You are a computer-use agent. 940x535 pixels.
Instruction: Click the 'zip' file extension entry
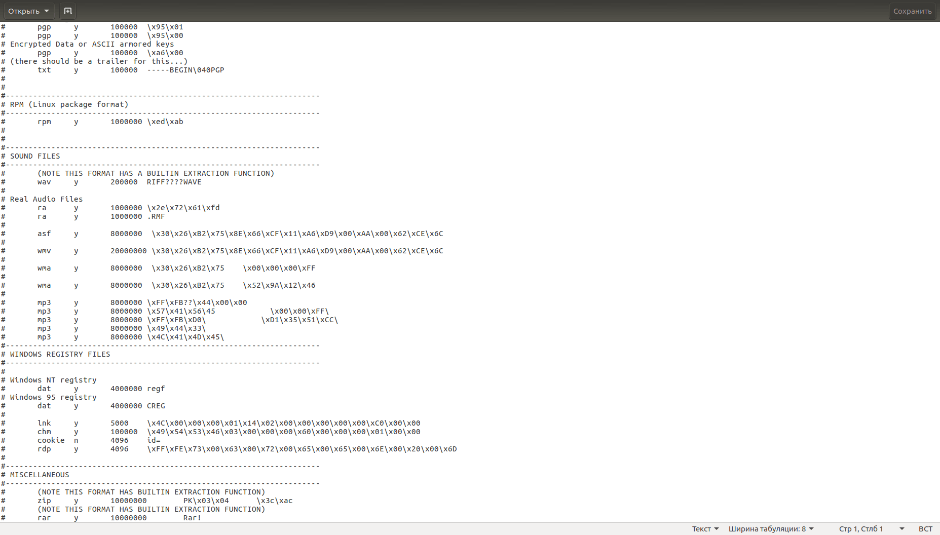44,501
